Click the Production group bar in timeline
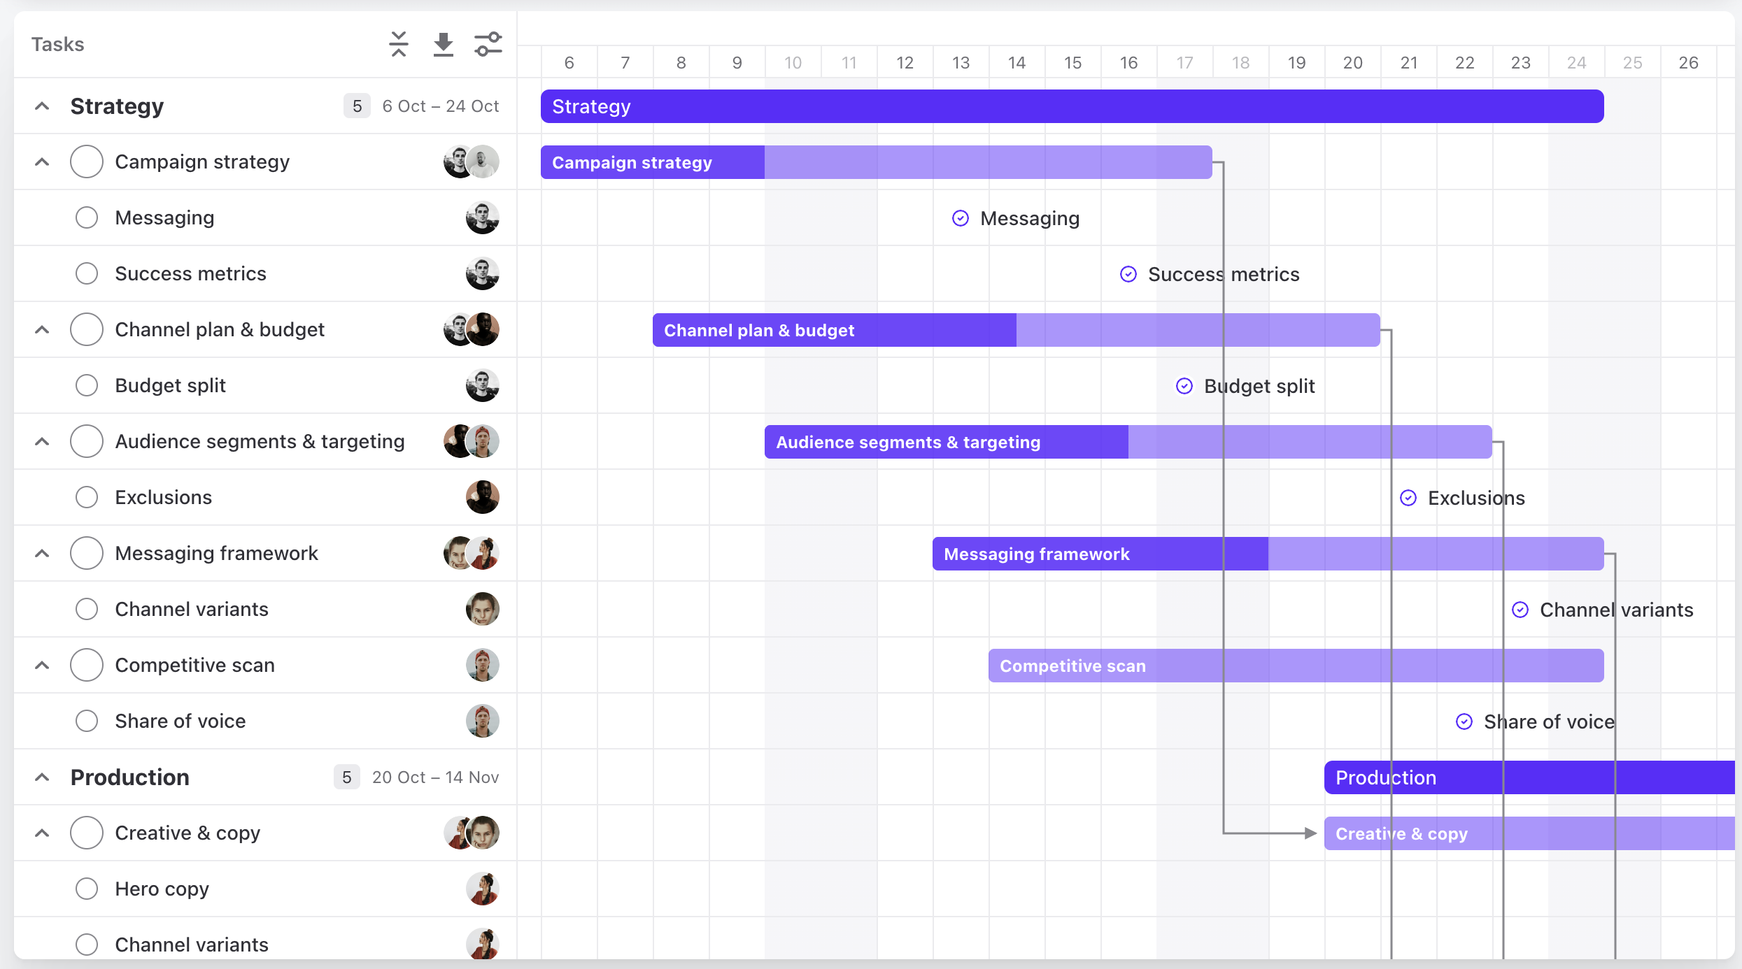The image size is (1742, 969). click(1529, 777)
